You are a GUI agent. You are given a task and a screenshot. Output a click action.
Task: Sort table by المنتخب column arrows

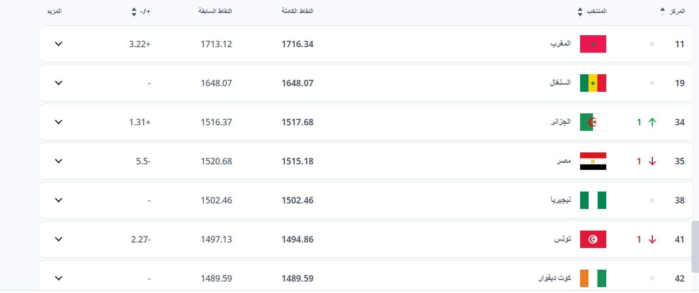click(x=581, y=11)
